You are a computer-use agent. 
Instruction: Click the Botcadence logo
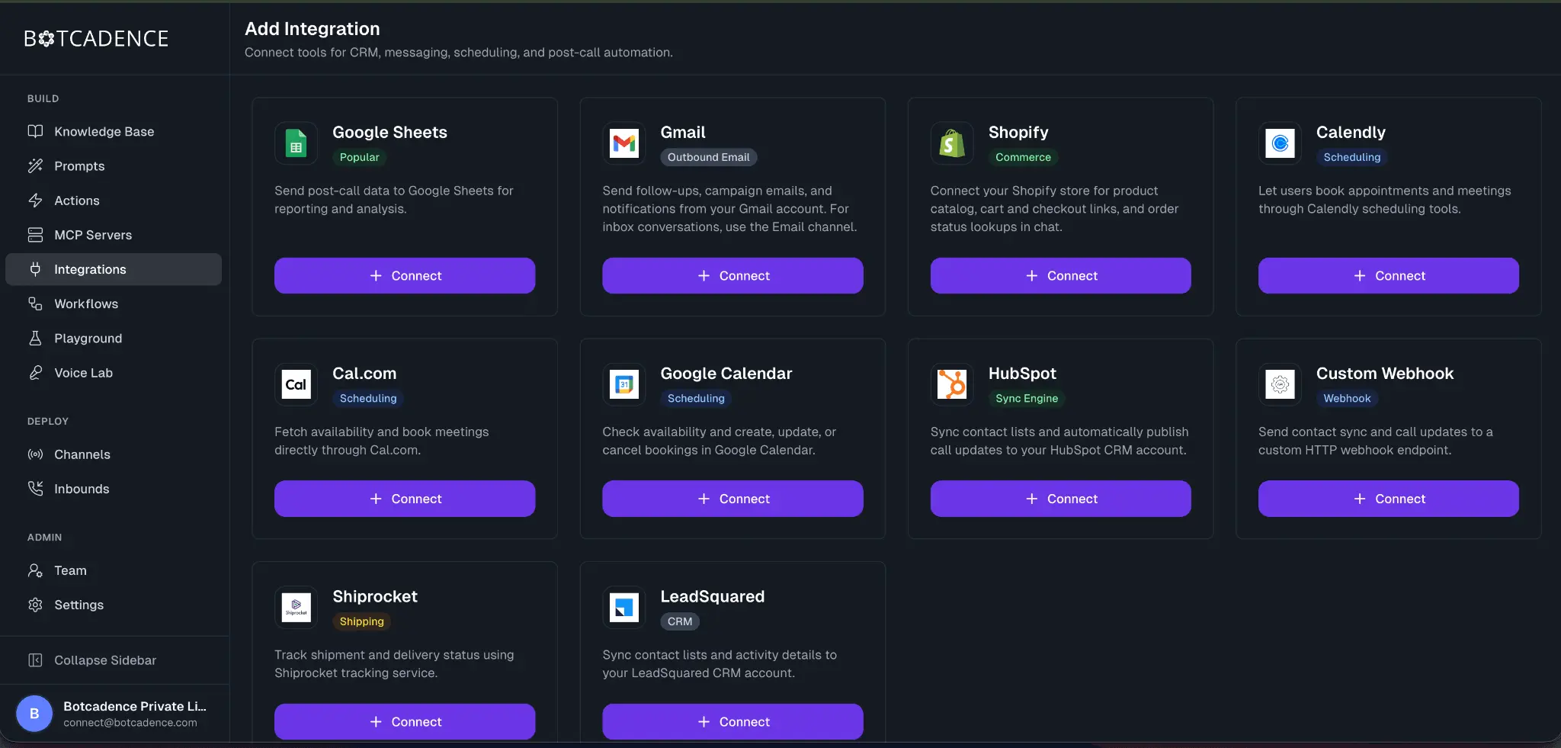96,38
